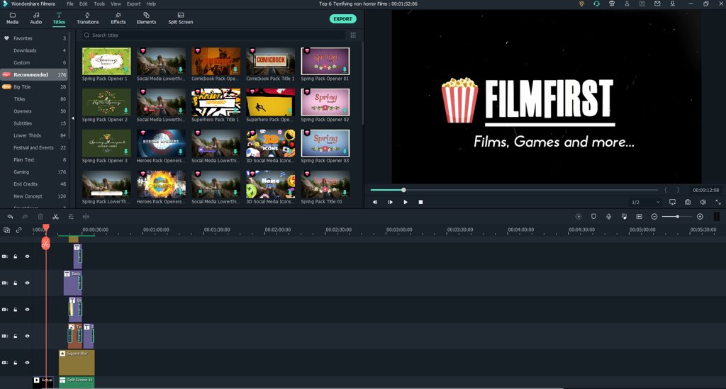The image size is (726, 389).
Task: Click the green EXPORT button
Action: click(342, 19)
